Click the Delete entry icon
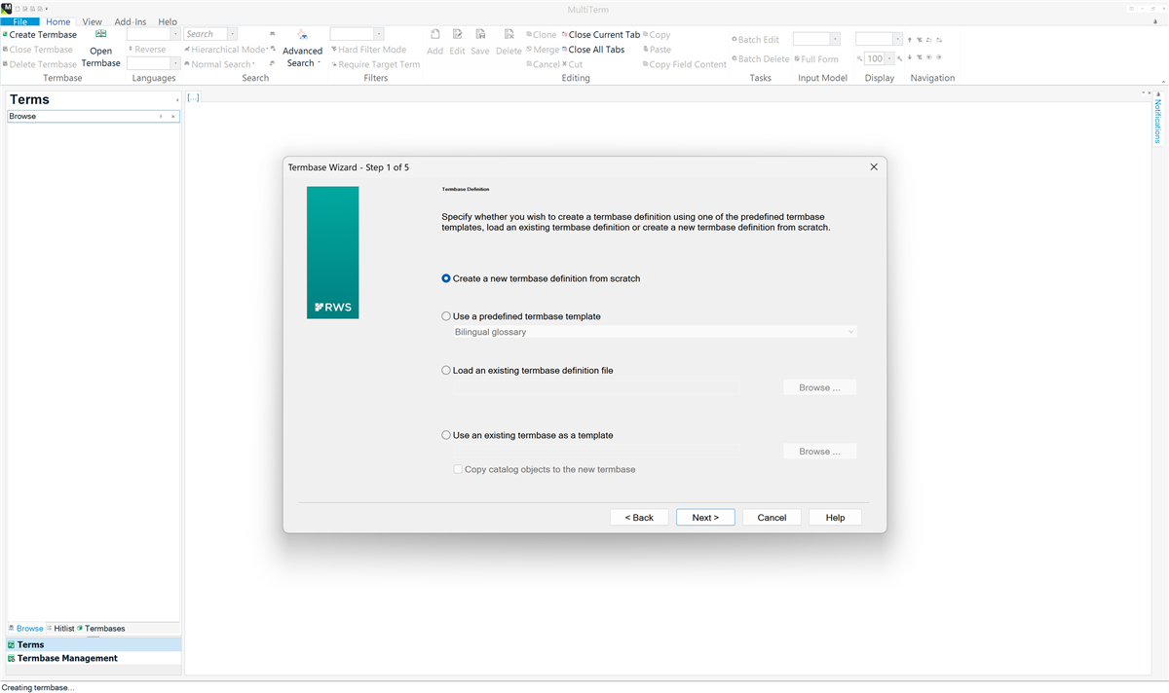Screen dimensions: 1169x693 point(509,35)
